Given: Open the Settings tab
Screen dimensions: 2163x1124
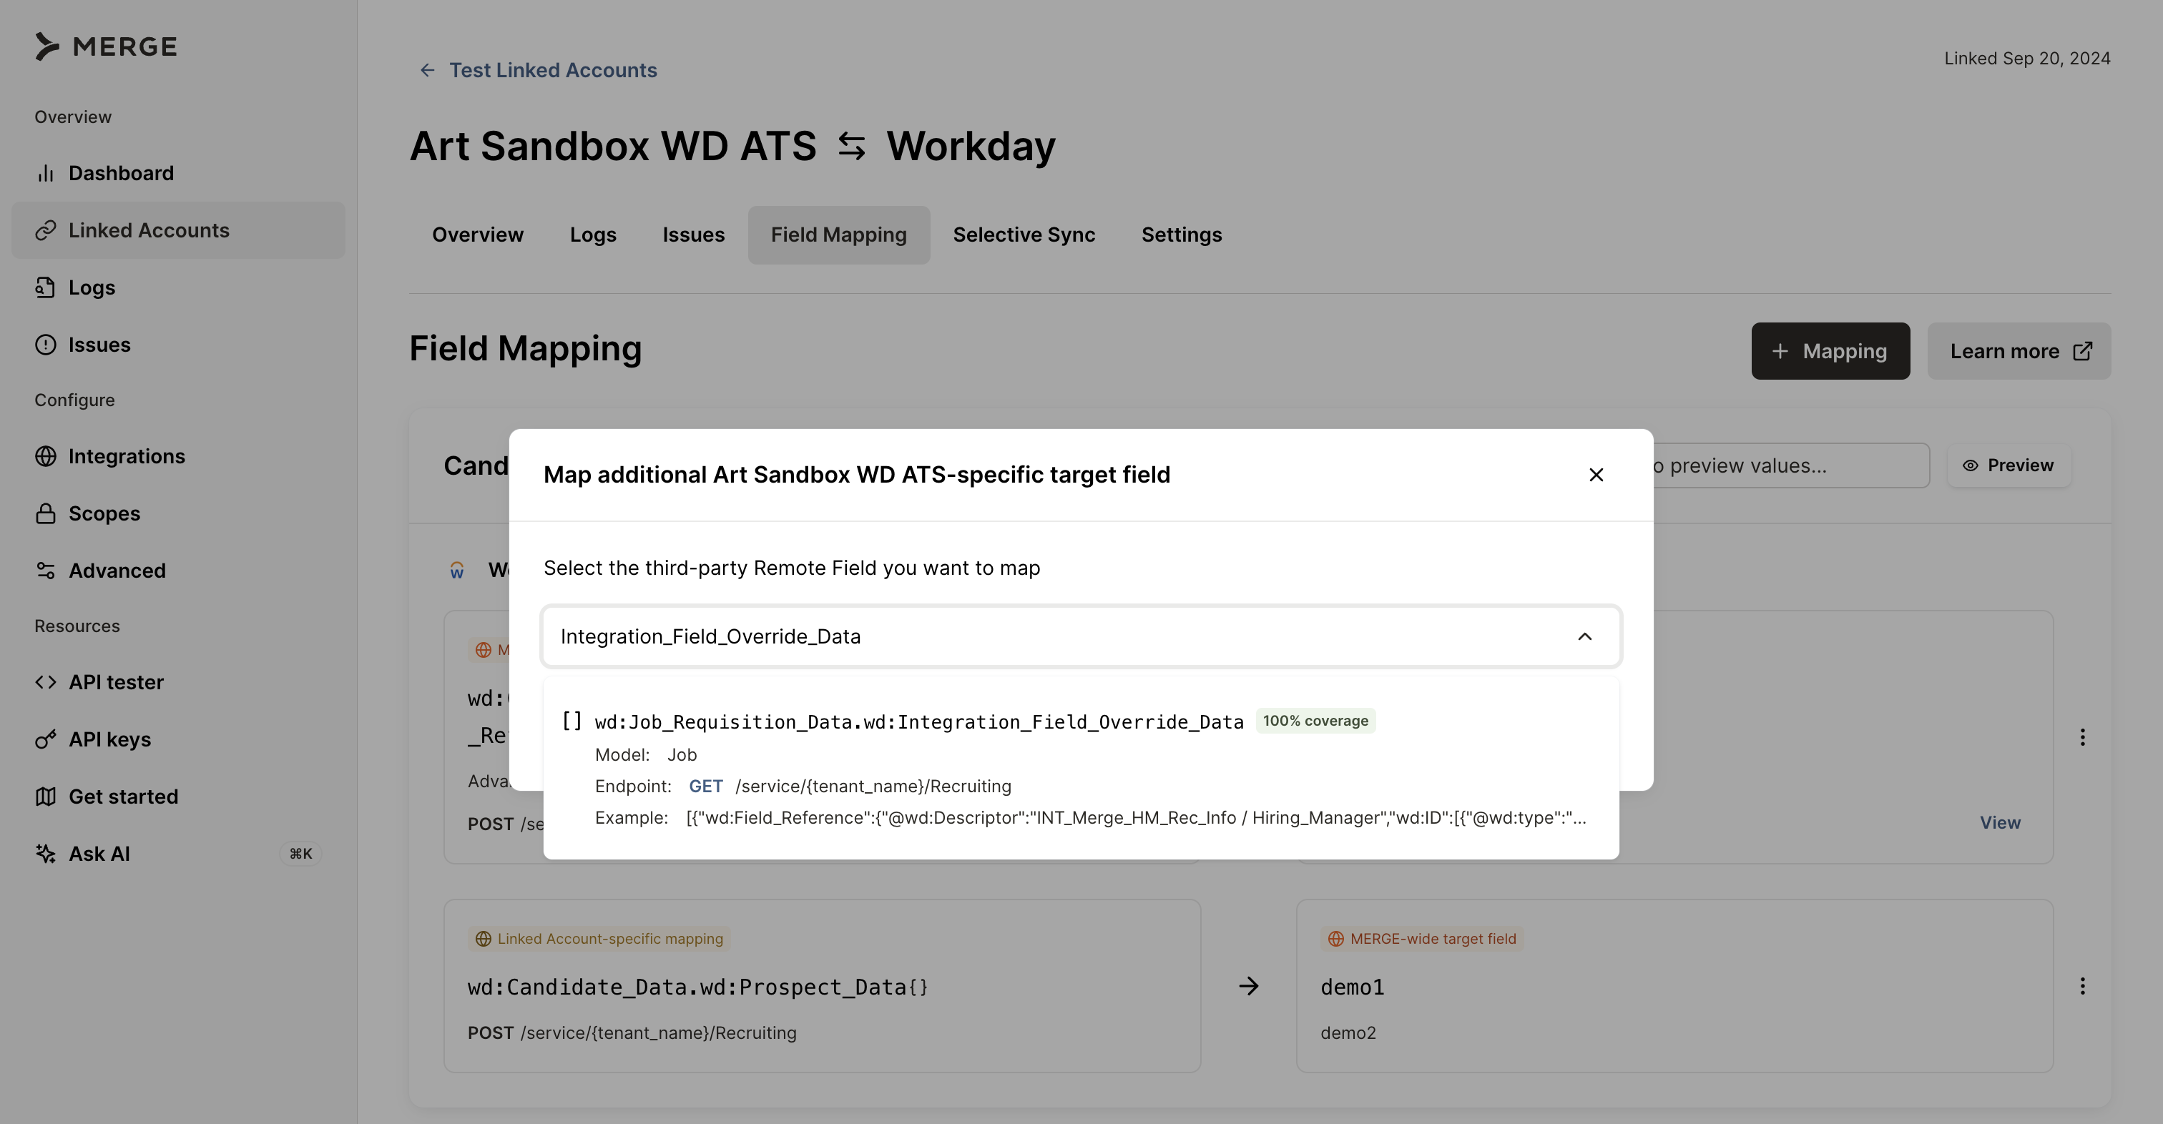Looking at the screenshot, I should point(1181,235).
